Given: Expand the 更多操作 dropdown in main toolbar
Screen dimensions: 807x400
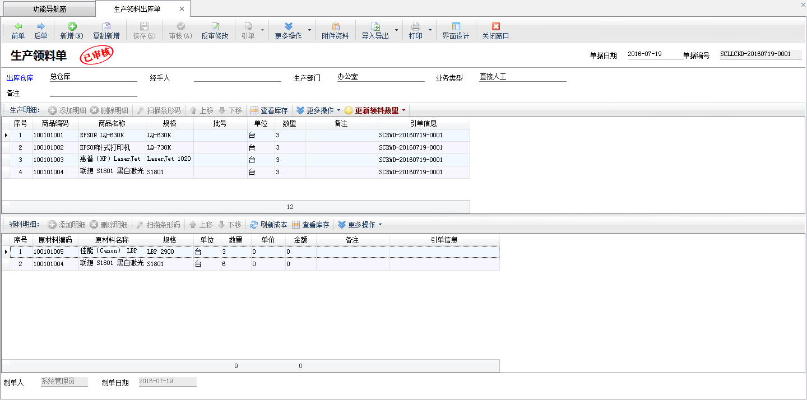Looking at the screenshot, I should (x=309, y=30).
